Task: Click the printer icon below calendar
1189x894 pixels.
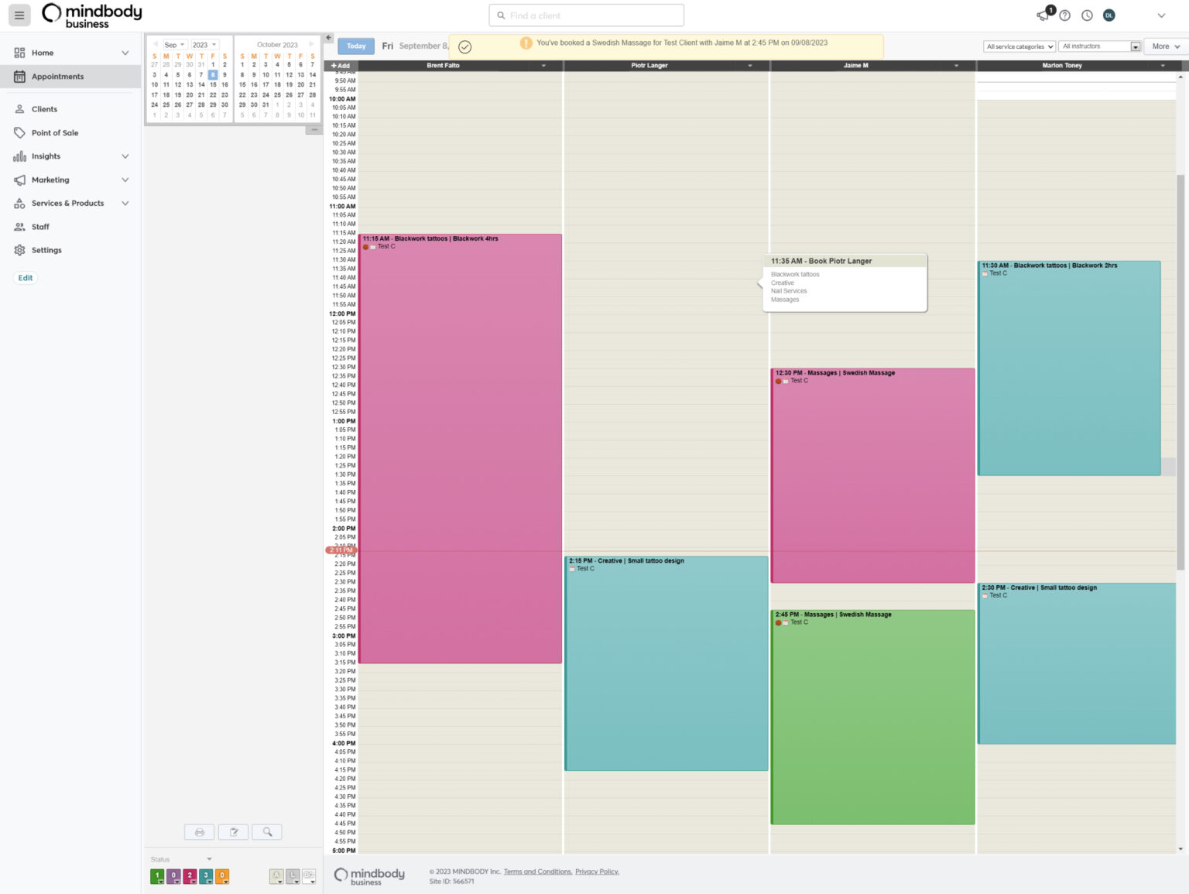Action: point(199,832)
